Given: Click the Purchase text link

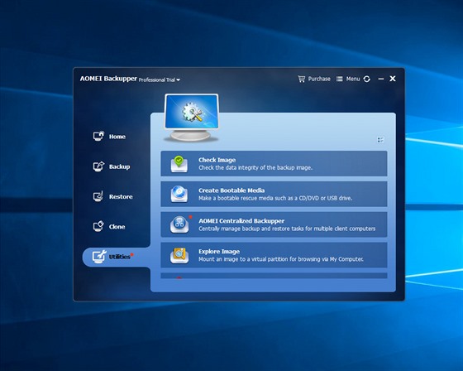Looking at the screenshot, I should 319,79.
